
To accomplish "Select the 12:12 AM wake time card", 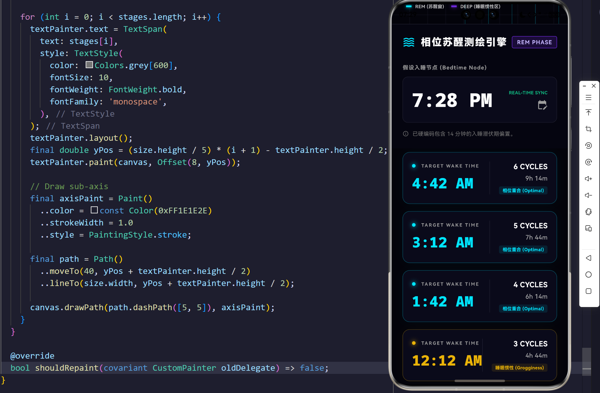I will pyautogui.click(x=480, y=355).
